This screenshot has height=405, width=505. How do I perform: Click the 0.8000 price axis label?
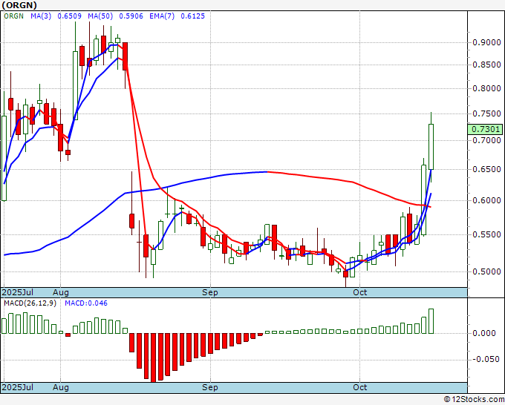(x=486, y=88)
